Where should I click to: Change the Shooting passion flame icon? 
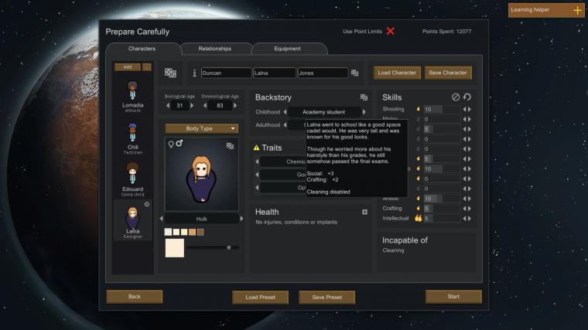[418, 109]
